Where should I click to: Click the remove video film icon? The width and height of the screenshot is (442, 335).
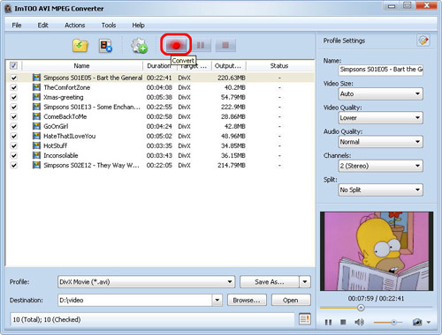tap(105, 46)
